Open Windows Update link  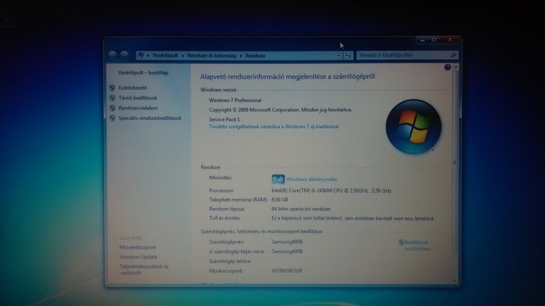point(138,257)
